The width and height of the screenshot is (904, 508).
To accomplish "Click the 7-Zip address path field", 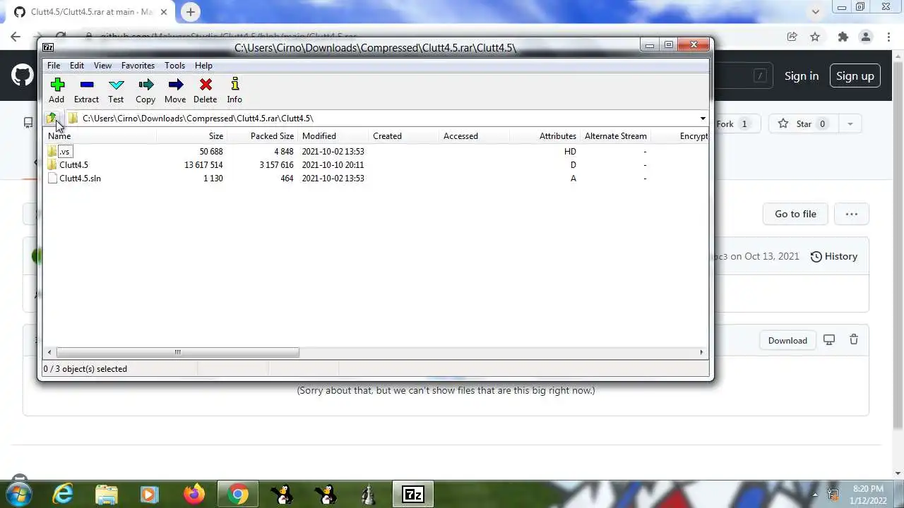I will 387,119.
